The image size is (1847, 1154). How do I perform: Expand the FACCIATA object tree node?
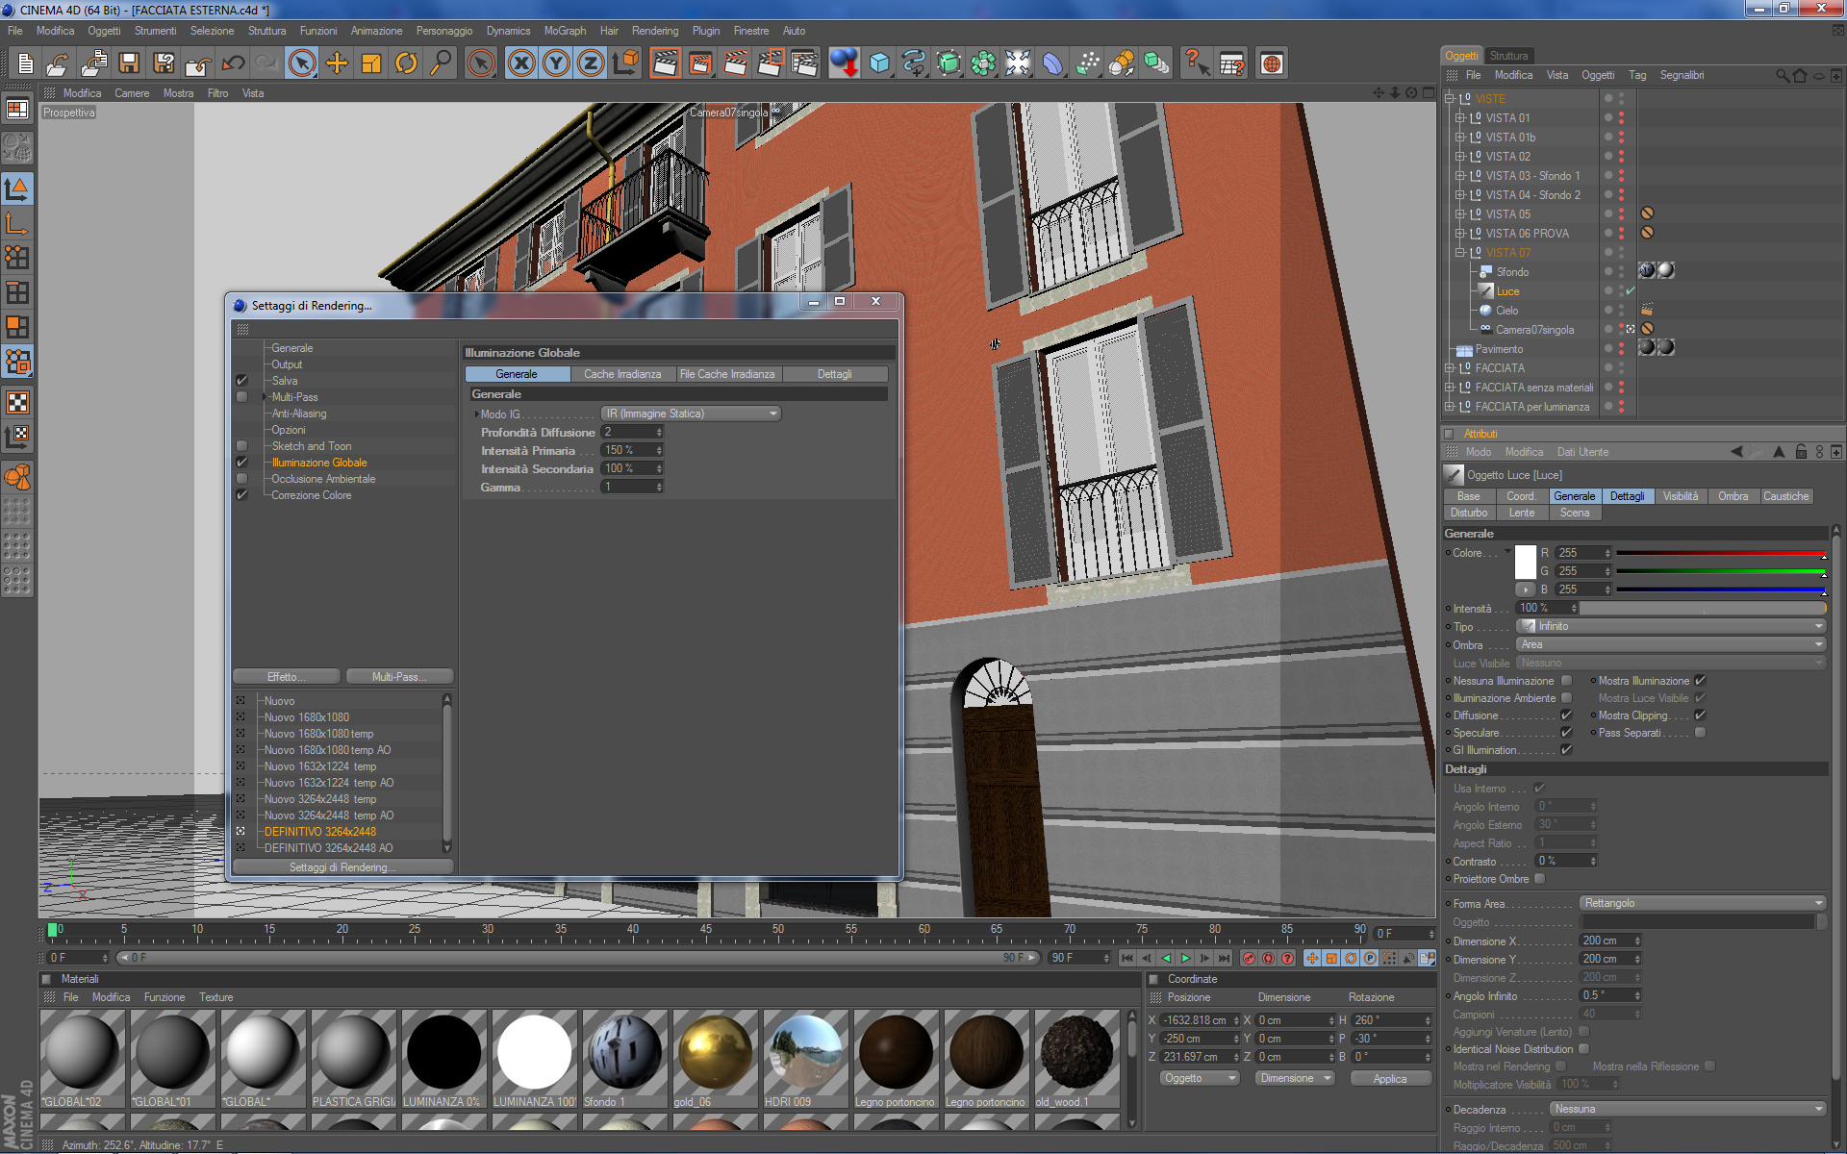[x=1450, y=368]
